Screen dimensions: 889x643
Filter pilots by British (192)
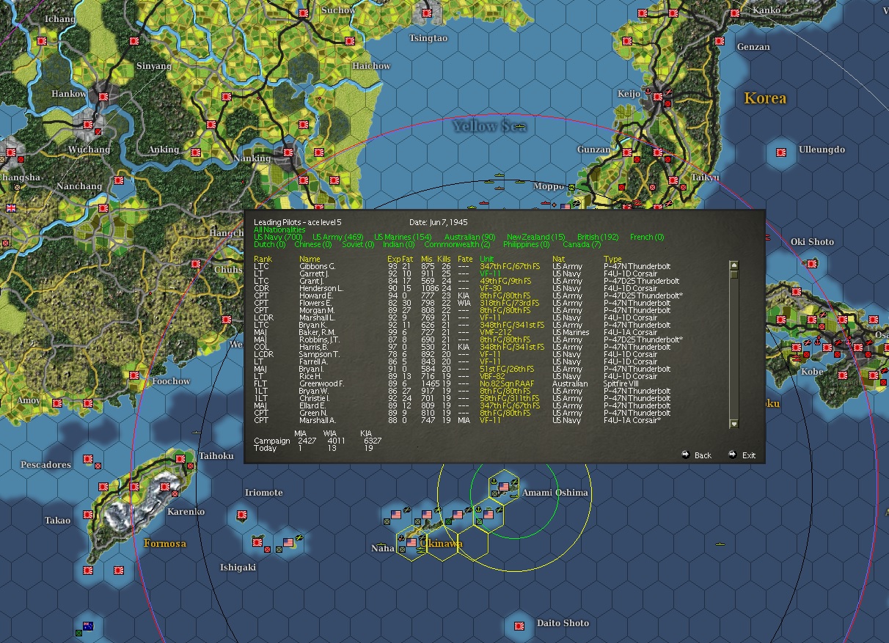599,238
